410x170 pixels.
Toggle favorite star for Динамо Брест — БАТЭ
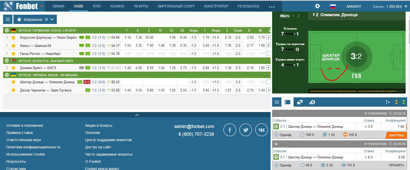pyautogui.click(x=13, y=68)
